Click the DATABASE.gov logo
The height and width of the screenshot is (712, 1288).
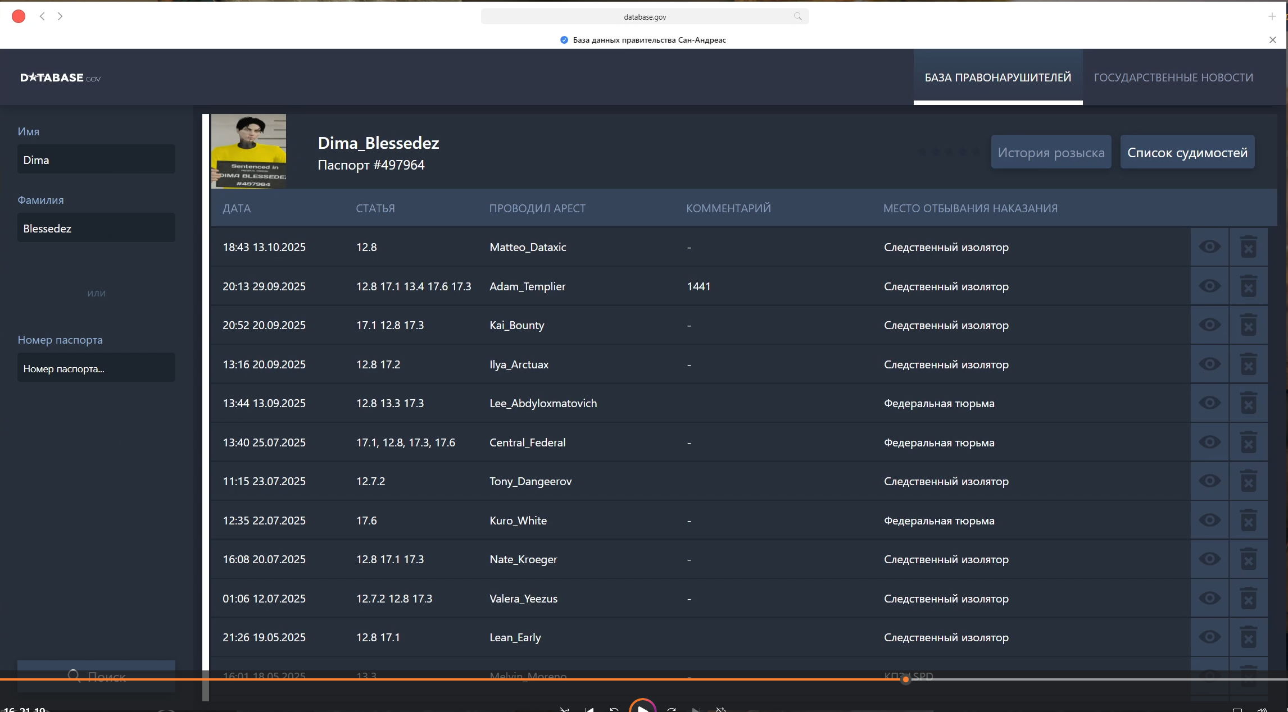(60, 77)
